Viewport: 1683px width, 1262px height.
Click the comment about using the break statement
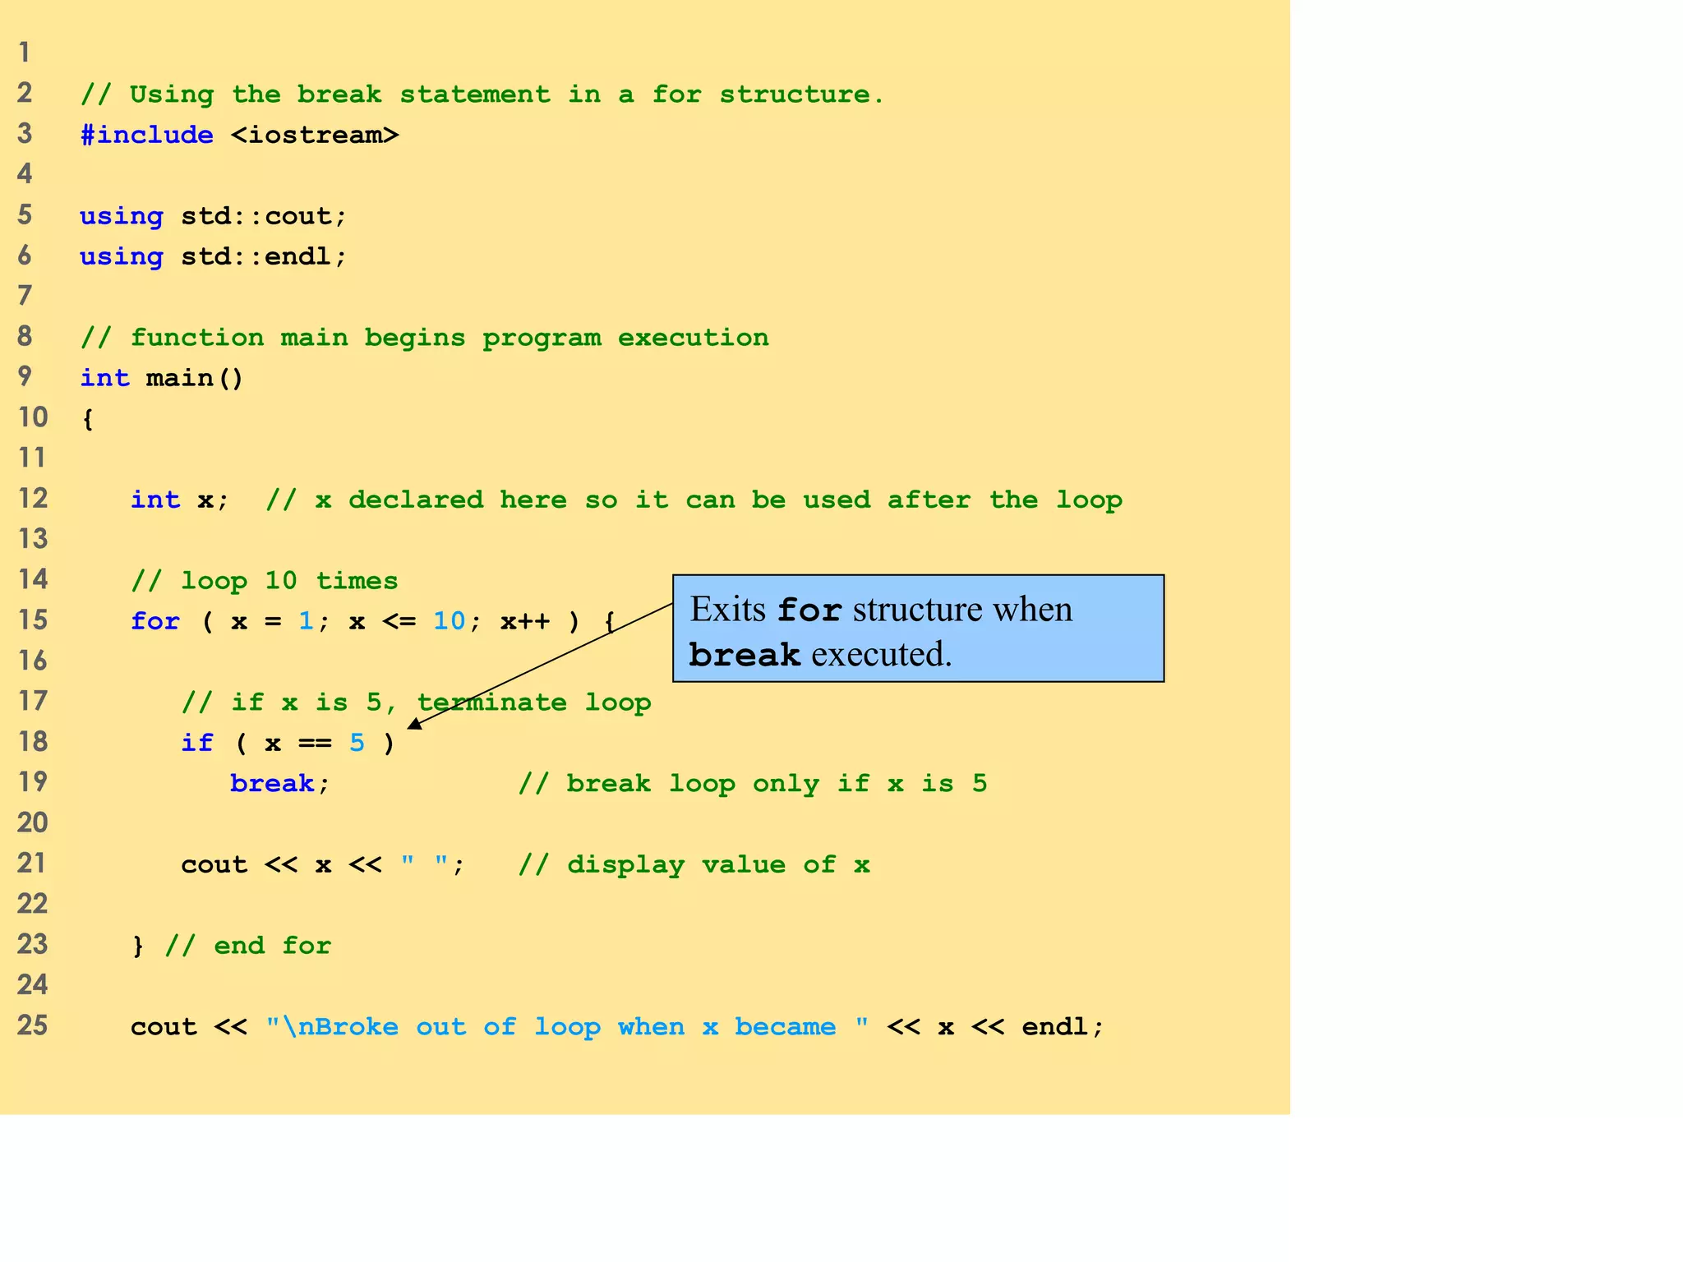(482, 94)
